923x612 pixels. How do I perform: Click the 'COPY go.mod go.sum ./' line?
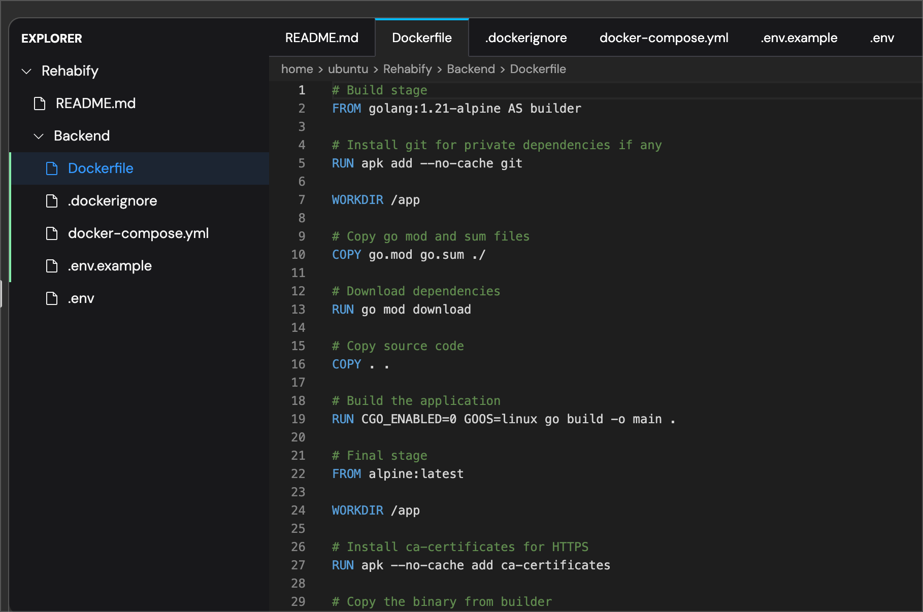[x=409, y=255]
